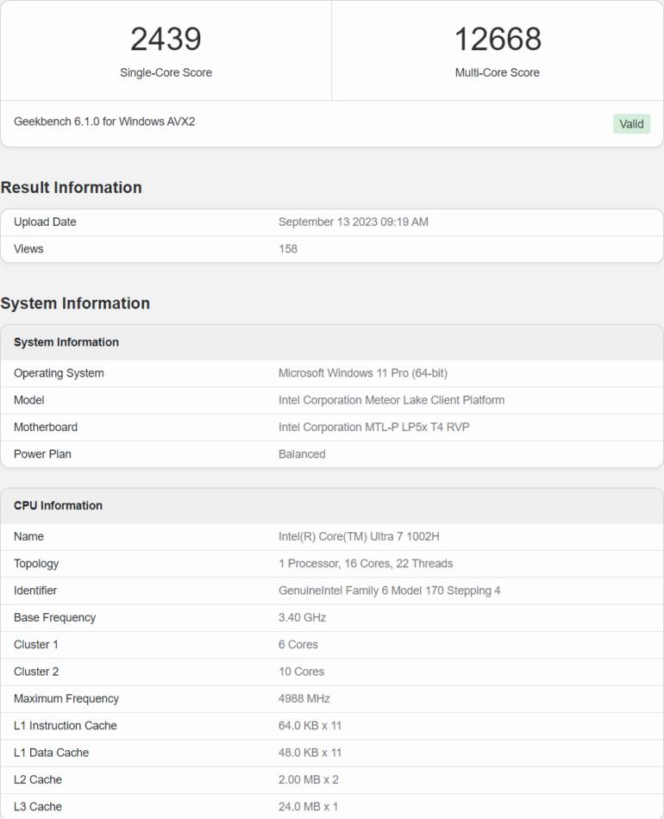Click the System Information table header

tap(66, 342)
